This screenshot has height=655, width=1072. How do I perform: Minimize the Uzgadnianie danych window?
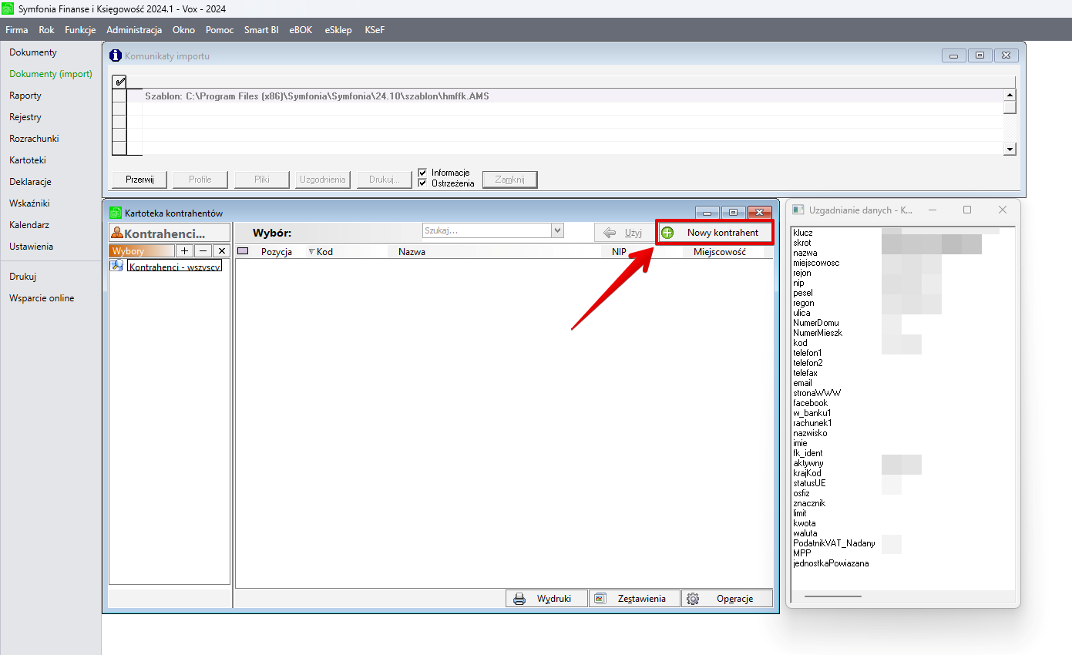[933, 210]
